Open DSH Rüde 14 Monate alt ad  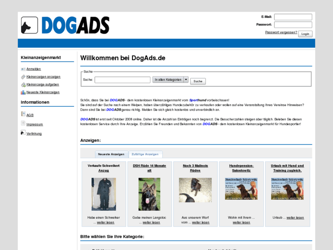pos(149,168)
